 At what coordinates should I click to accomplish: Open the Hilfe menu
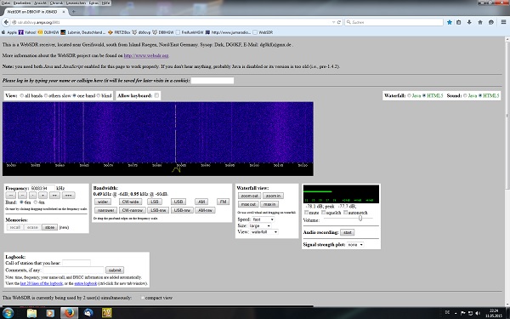pos(105,3)
